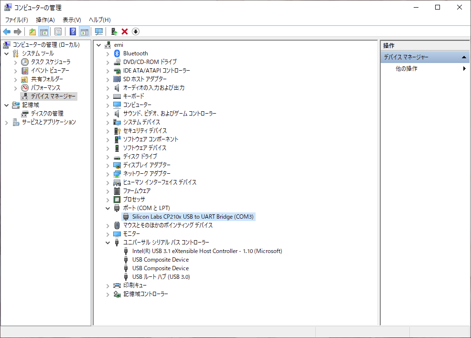Select SD ホスト アダプター category
Screen dimensions: 471x338
tap(145, 79)
